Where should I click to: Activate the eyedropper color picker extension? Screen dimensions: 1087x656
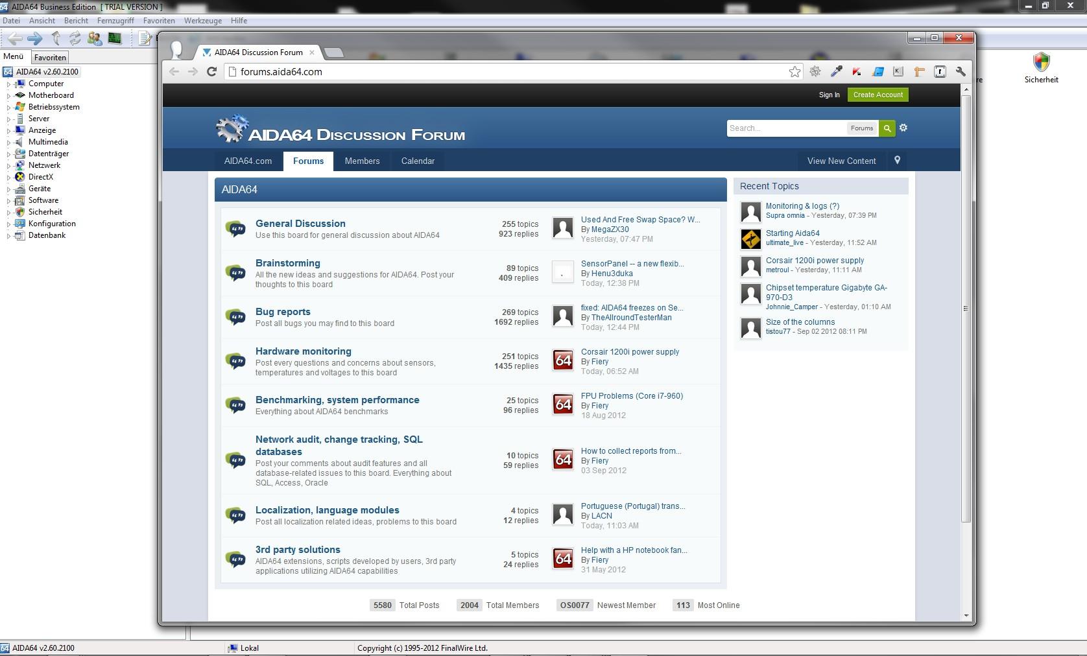836,72
